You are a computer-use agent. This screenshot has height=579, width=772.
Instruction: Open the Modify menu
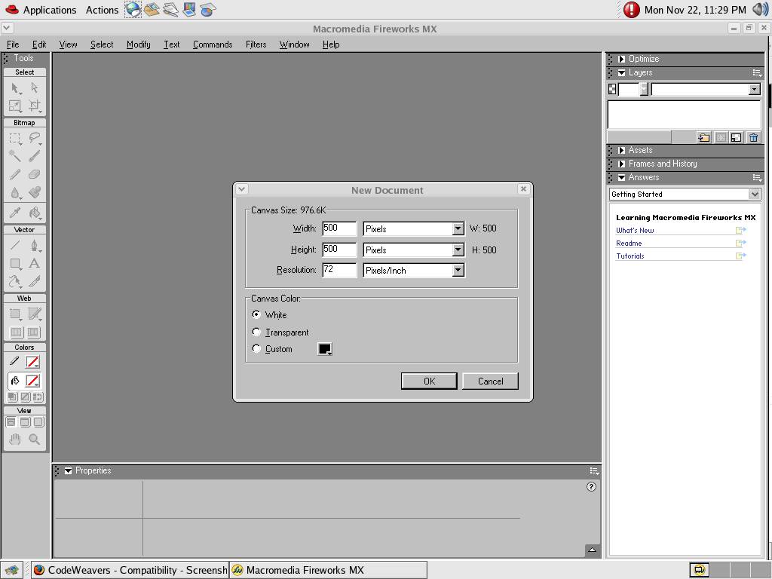coord(138,44)
